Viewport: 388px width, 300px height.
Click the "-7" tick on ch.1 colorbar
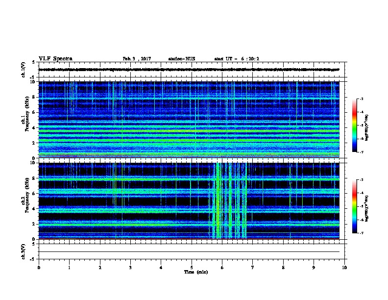(362, 152)
